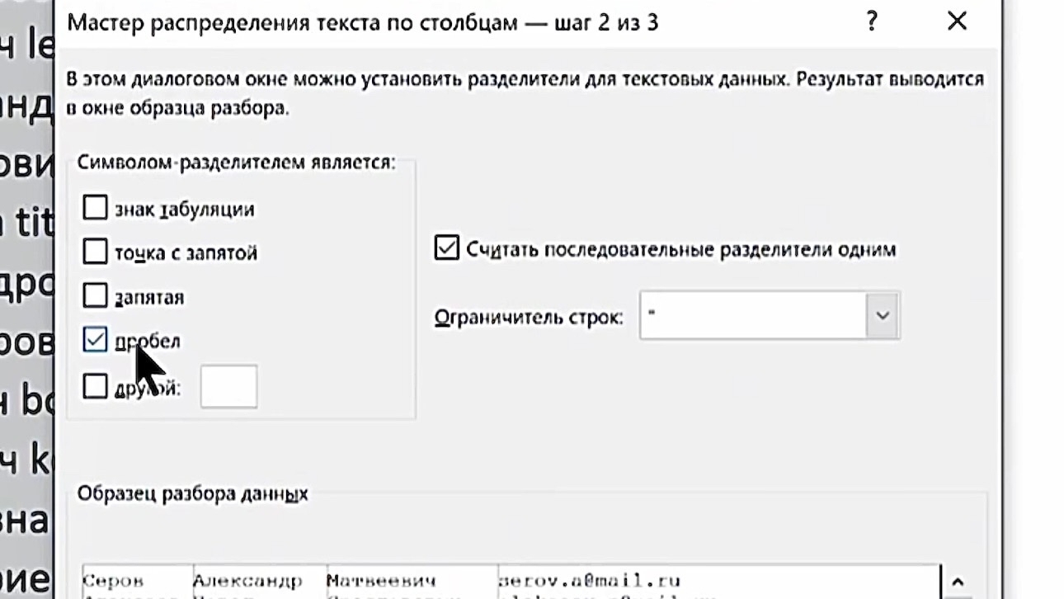Click the preview pane scroll-up arrow
The image size is (1064, 599).
tap(958, 582)
